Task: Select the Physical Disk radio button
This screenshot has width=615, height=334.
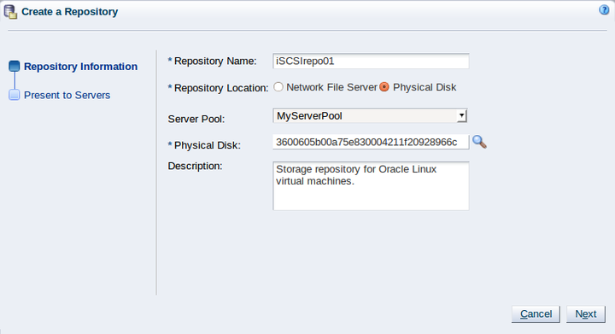Action: coord(384,86)
